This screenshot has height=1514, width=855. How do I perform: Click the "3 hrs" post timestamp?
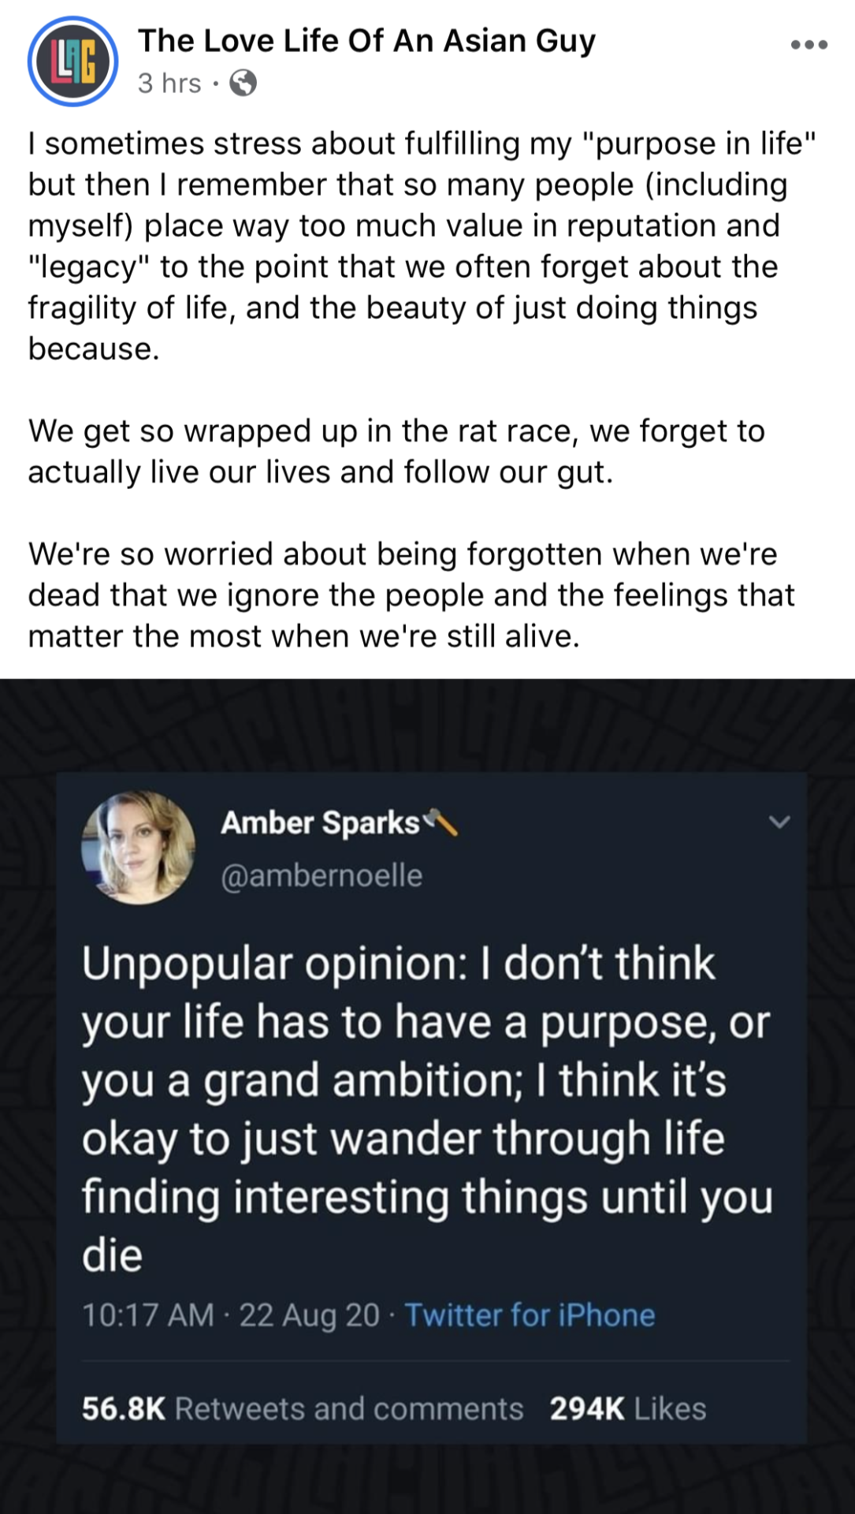[169, 83]
